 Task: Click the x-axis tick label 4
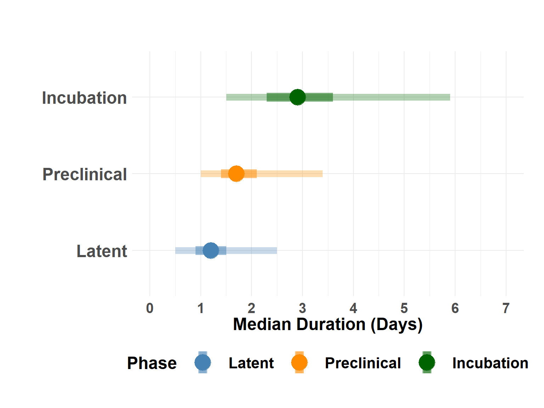(x=353, y=308)
